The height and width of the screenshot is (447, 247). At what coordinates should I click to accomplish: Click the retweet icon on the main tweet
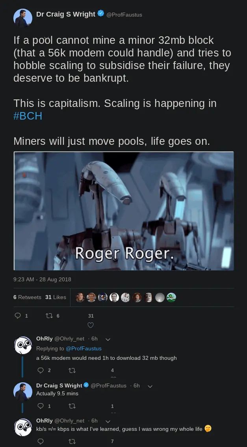[49, 316]
